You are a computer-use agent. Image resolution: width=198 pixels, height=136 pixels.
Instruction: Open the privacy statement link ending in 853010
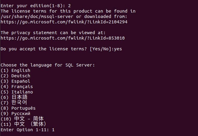tap(62, 38)
